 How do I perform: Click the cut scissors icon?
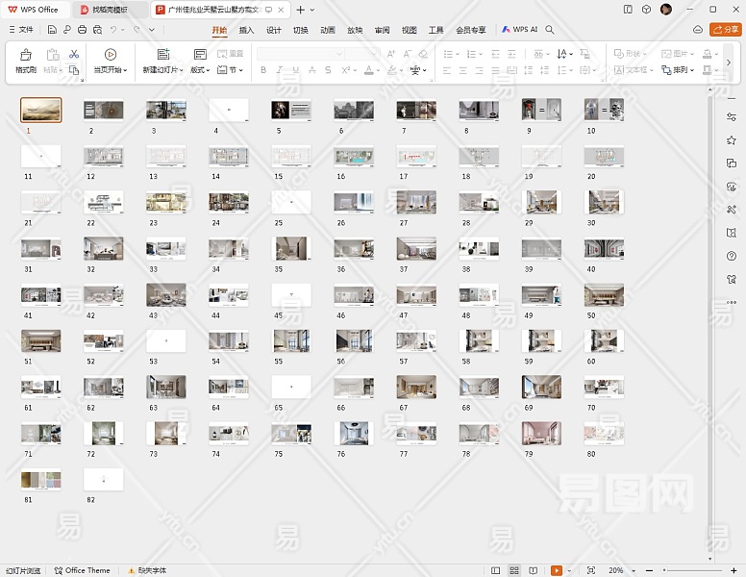(x=74, y=54)
